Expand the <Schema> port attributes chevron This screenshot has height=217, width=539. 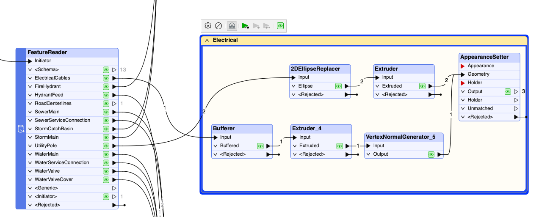30,69
